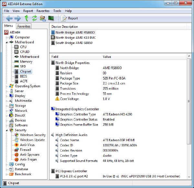Open the users icon in toolbar
194x188 pixels.
(x=43, y=18)
